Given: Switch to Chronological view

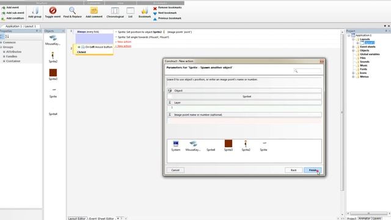Looking at the screenshot, I should (115, 12).
